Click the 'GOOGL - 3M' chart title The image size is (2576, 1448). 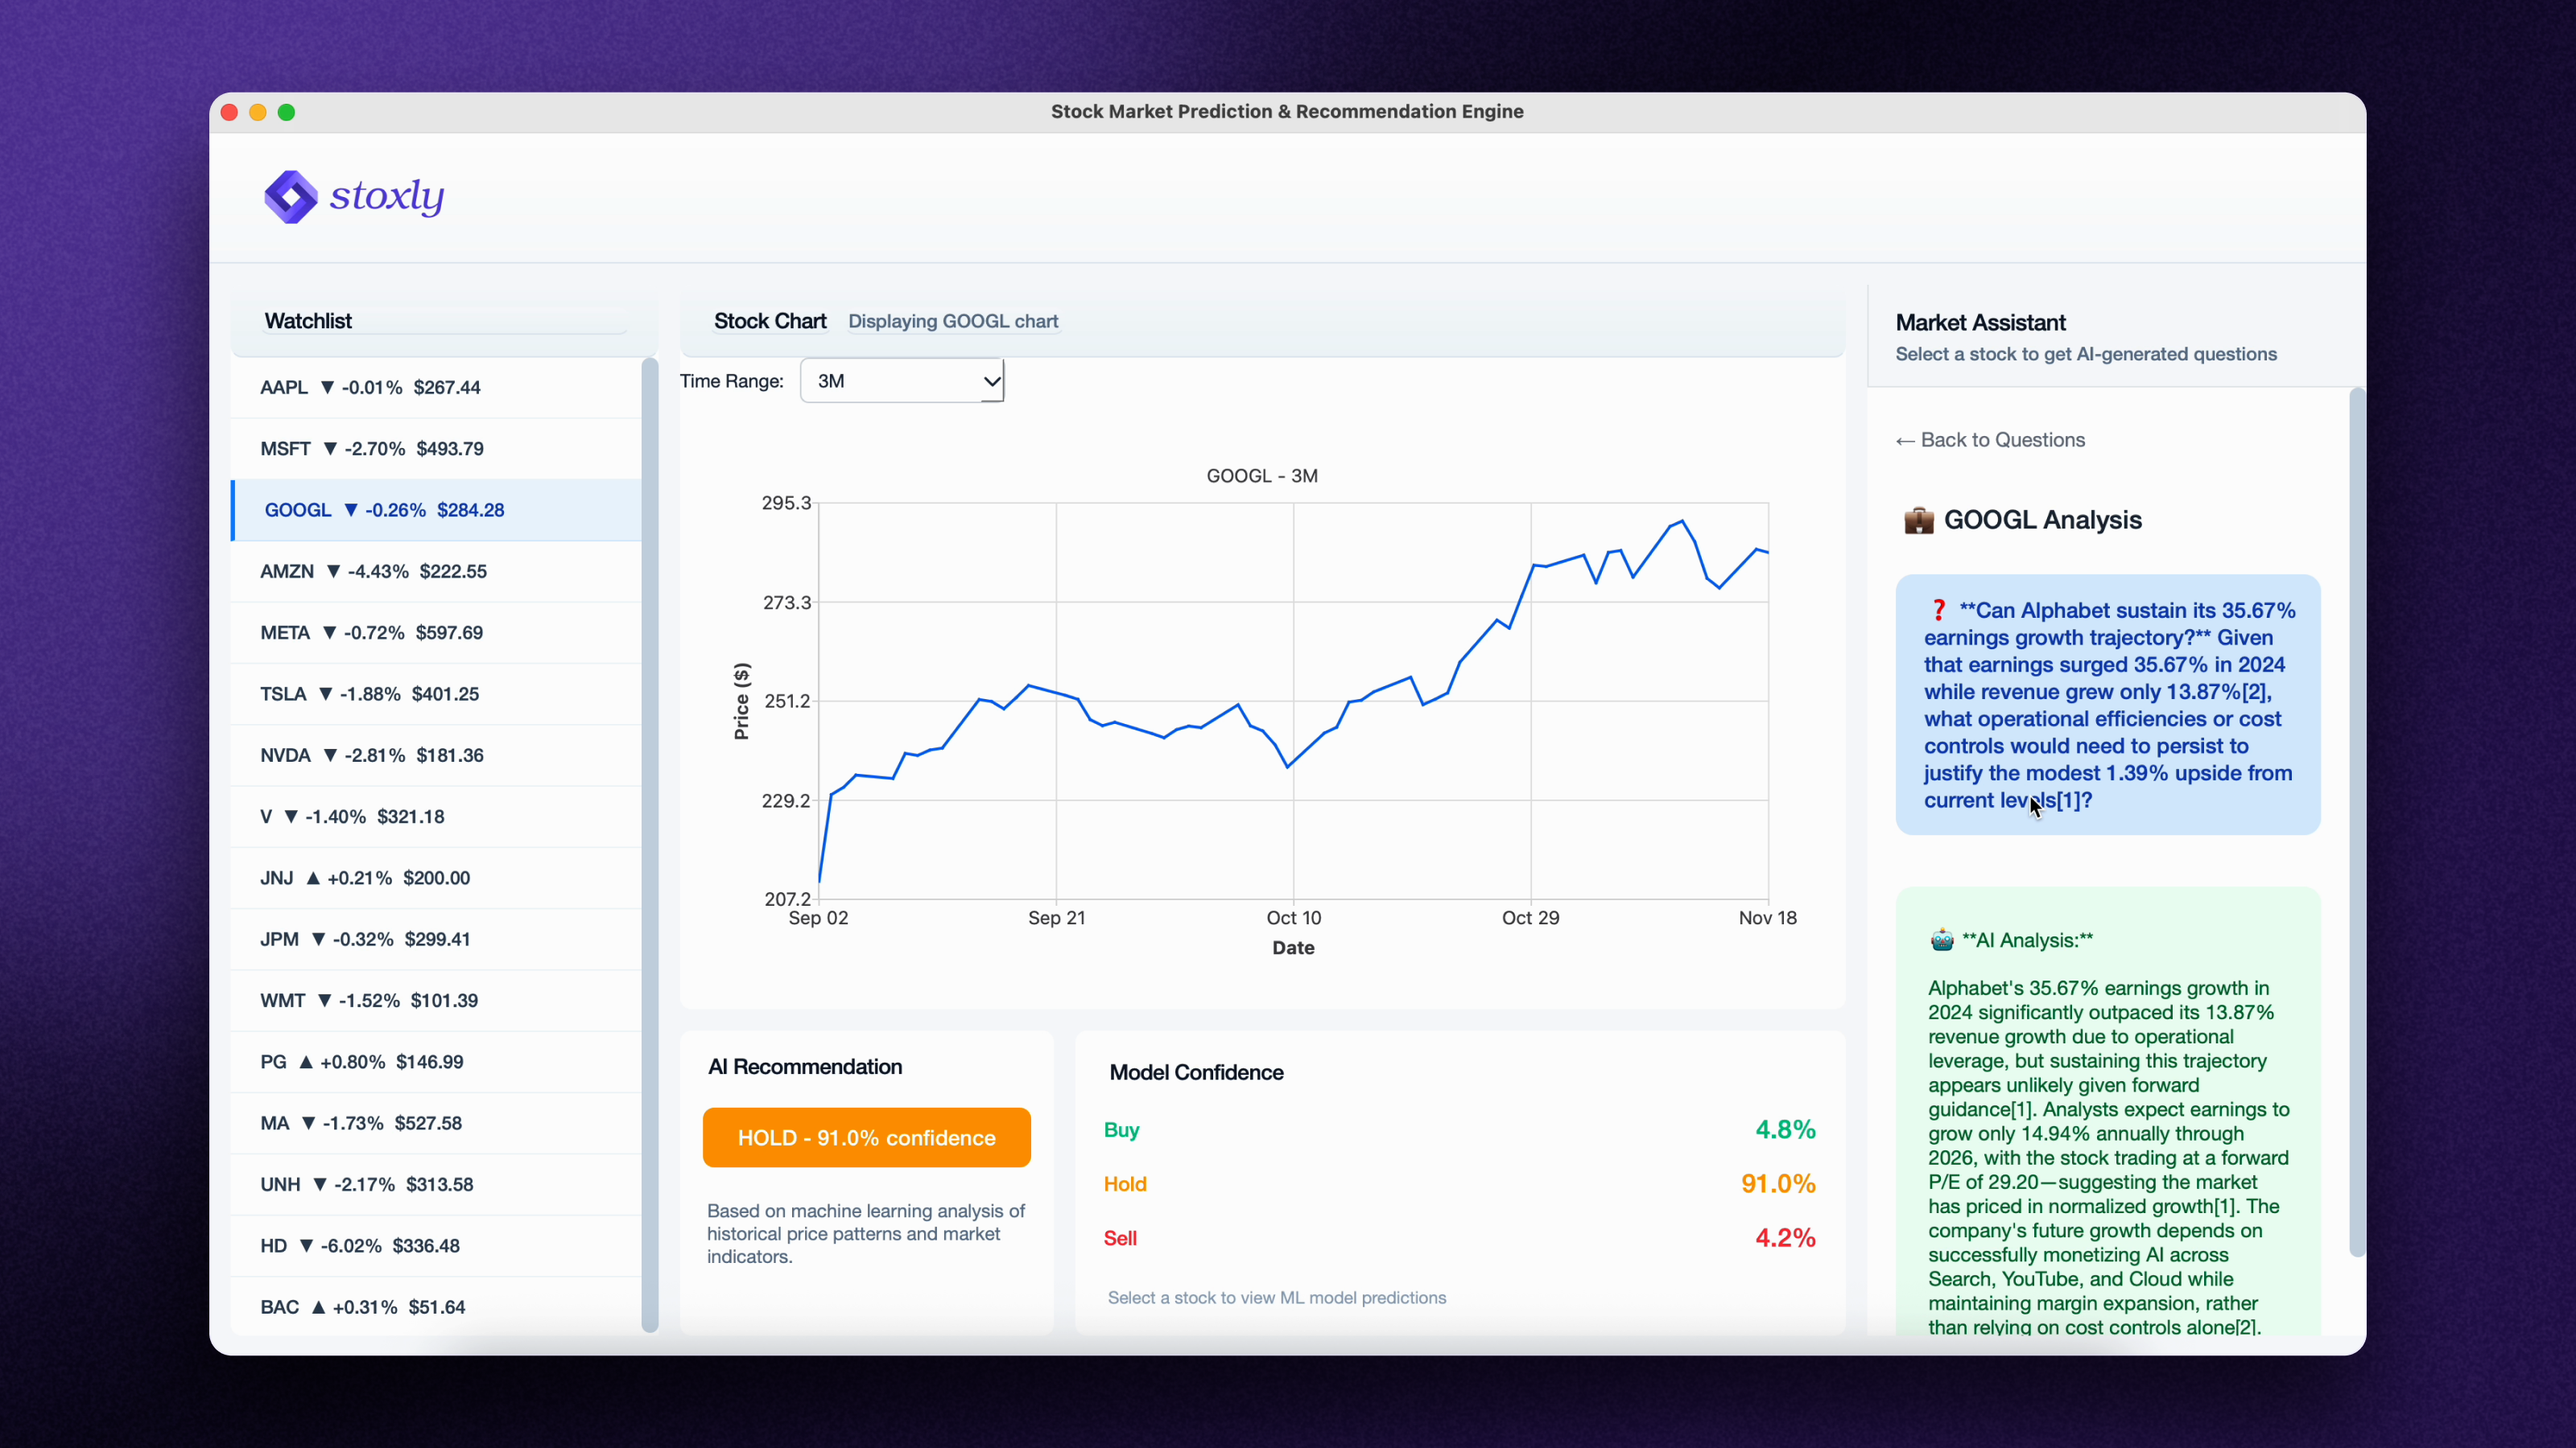[x=1262, y=475]
